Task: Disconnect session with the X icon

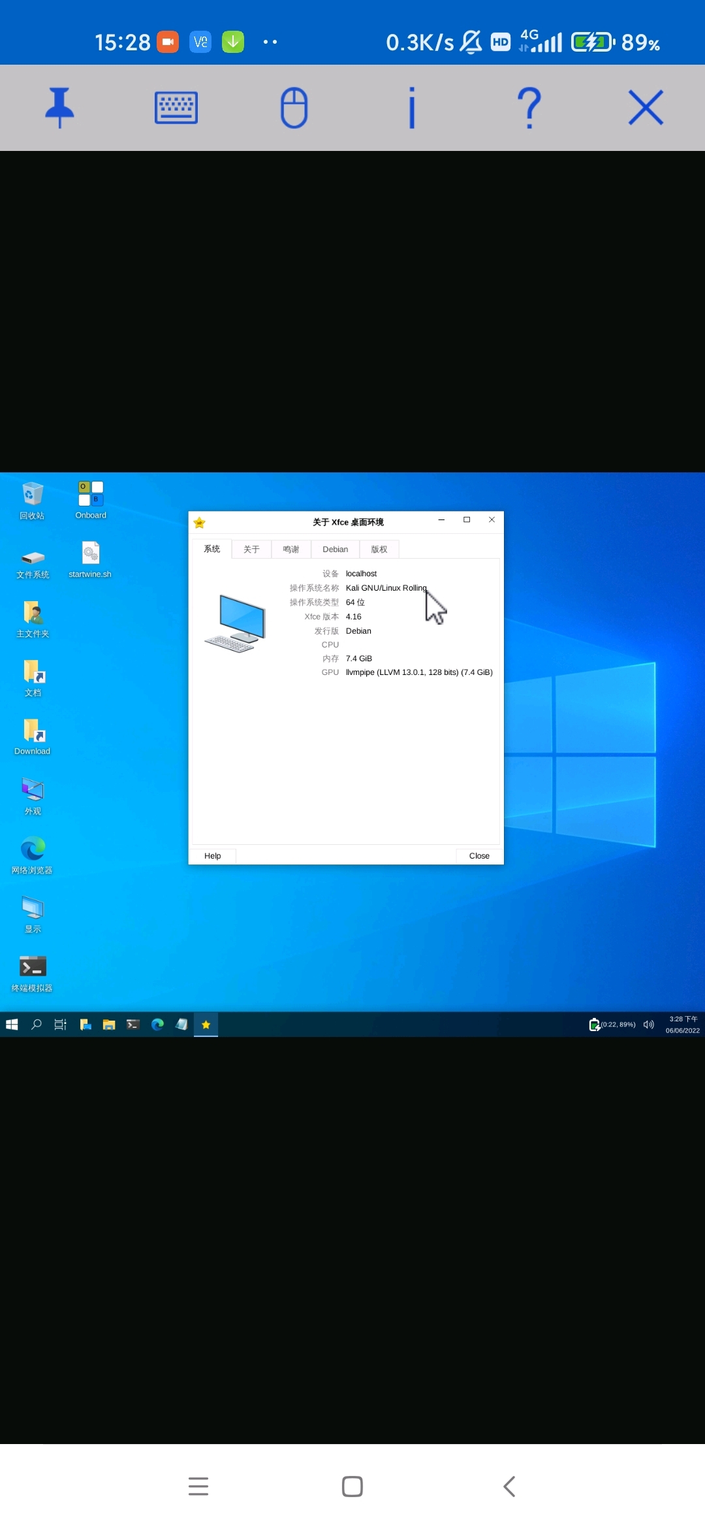Action: tap(646, 107)
